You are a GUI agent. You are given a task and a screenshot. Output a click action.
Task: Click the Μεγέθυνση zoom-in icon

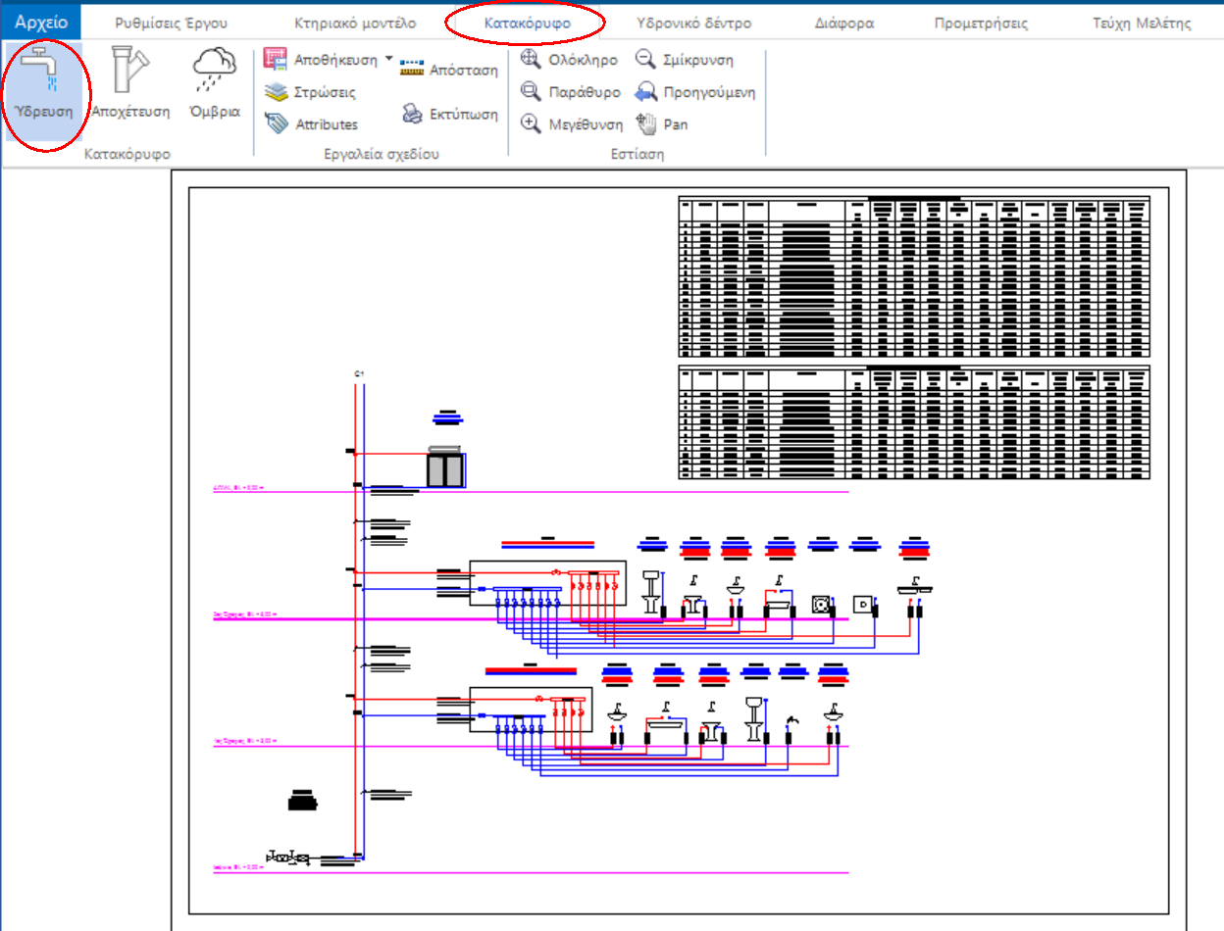click(576, 124)
